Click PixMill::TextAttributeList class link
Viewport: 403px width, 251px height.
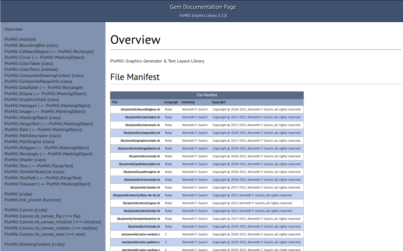point(34,172)
